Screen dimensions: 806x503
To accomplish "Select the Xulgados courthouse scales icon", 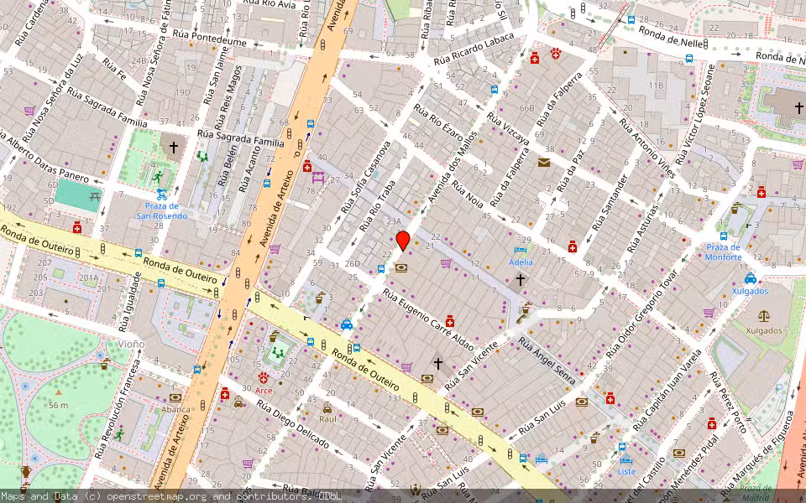I will click(764, 316).
